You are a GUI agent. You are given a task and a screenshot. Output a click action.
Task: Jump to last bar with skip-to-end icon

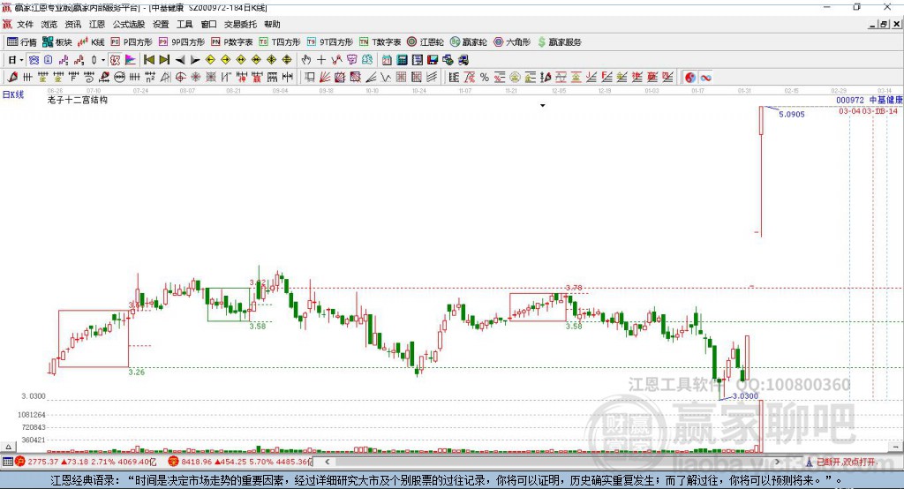[164, 60]
